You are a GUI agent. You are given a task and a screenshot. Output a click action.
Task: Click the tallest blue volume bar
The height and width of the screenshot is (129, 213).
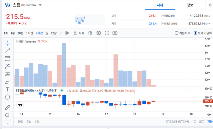[x=64, y=65]
